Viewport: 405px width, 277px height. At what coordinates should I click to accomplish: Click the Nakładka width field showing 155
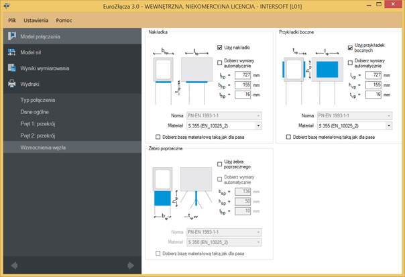click(x=243, y=85)
